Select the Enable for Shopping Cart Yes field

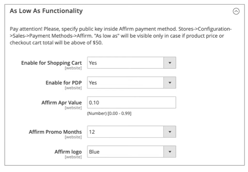132,63
